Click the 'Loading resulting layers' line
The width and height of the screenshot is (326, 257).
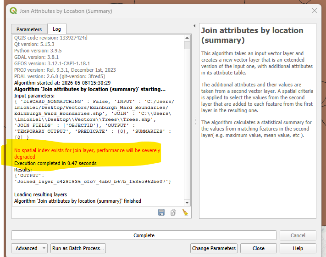[40, 194]
